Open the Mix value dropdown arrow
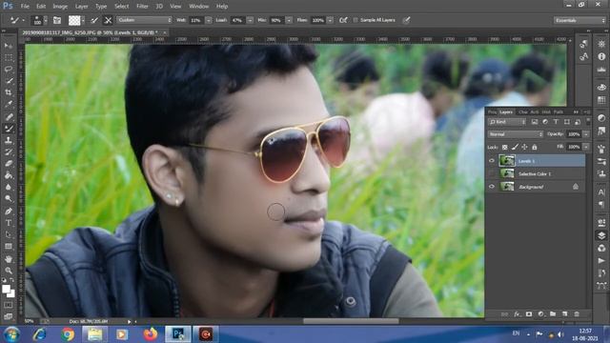This screenshot has height=343, width=610. coord(289,20)
